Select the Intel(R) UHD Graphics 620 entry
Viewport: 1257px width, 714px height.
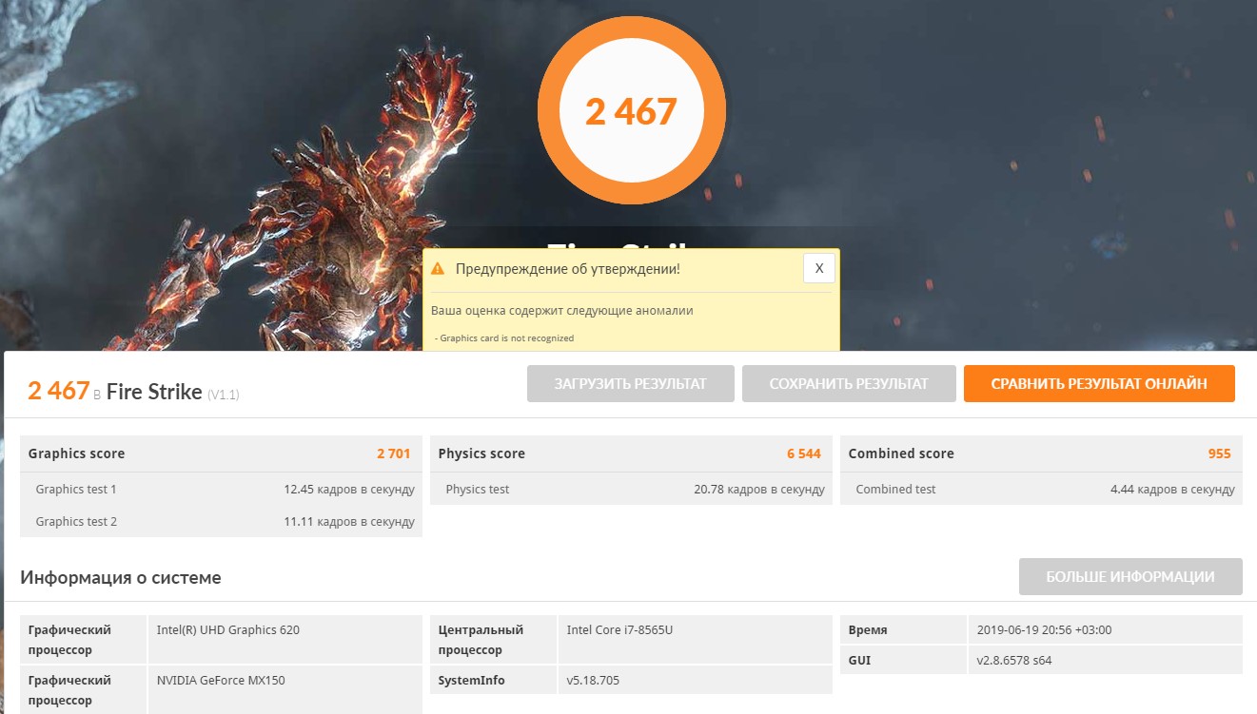click(x=228, y=629)
